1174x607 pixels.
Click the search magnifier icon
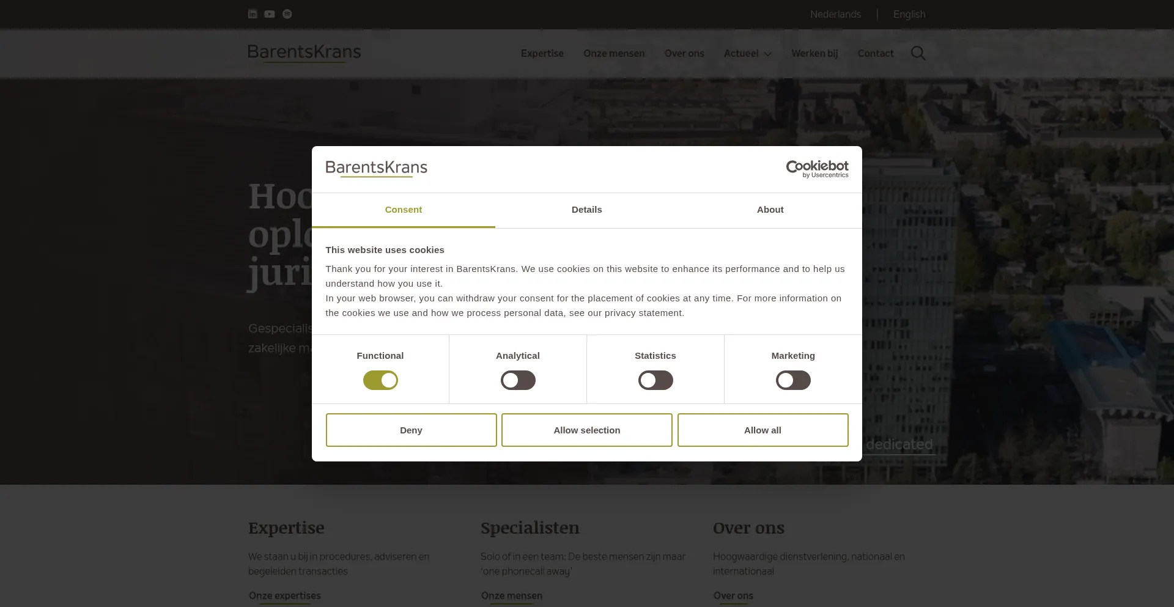[x=918, y=53]
